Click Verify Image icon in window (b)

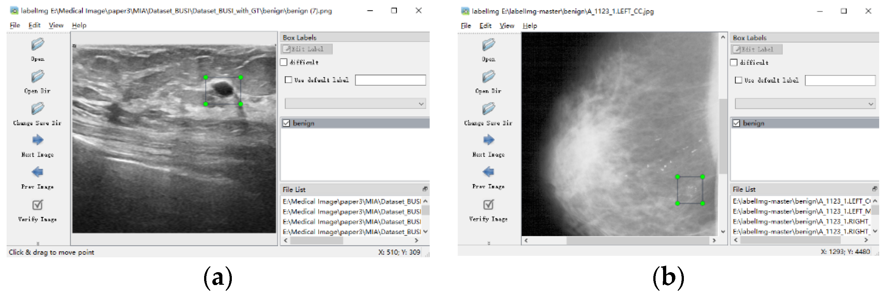coord(489,204)
